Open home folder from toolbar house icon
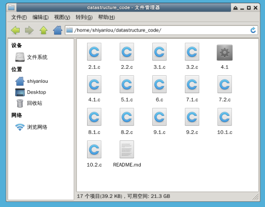 coord(58,30)
